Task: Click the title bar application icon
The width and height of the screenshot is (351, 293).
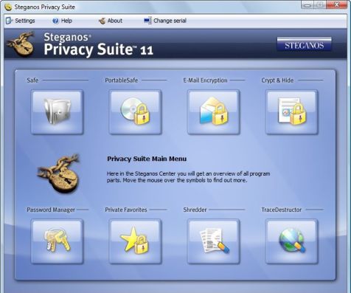Action: pyautogui.click(x=8, y=7)
